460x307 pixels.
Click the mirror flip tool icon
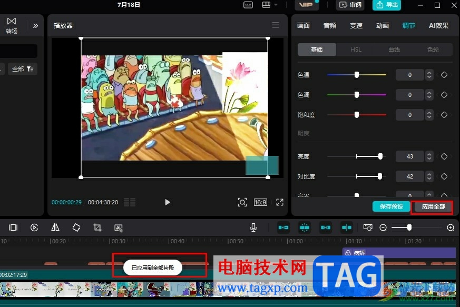pyautogui.click(x=55, y=227)
